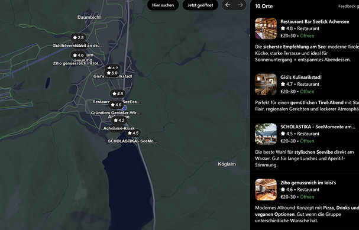This screenshot has width=359, height=230.
Task: Click the 4.5 star rating of SCHOLASTIKA listing
Action: coord(287,134)
